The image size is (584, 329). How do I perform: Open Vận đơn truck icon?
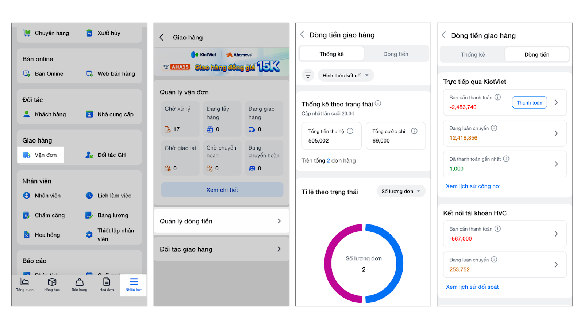coord(27,155)
